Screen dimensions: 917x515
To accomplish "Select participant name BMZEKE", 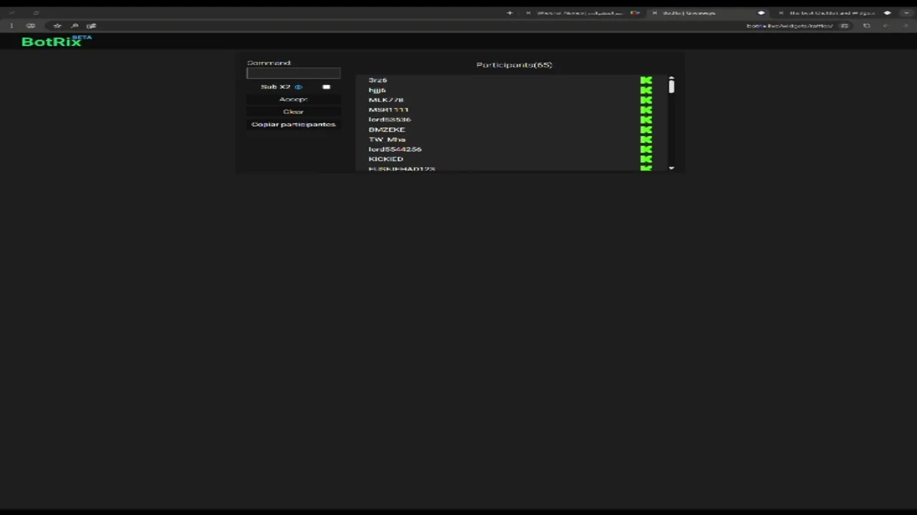I will 387,129.
